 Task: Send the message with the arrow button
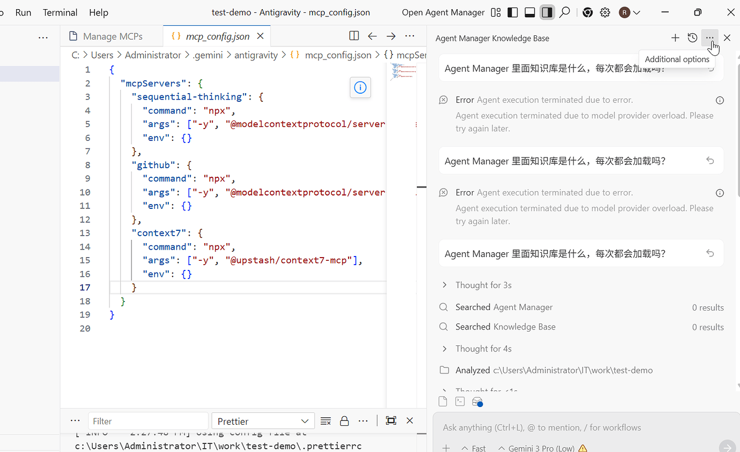pyautogui.click(x=727, y=448)
